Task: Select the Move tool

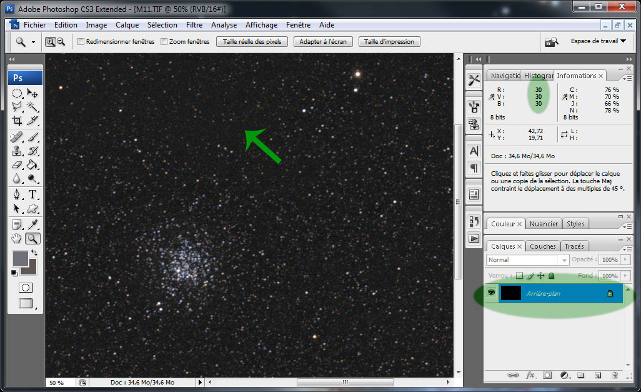Action: (32, 93)
